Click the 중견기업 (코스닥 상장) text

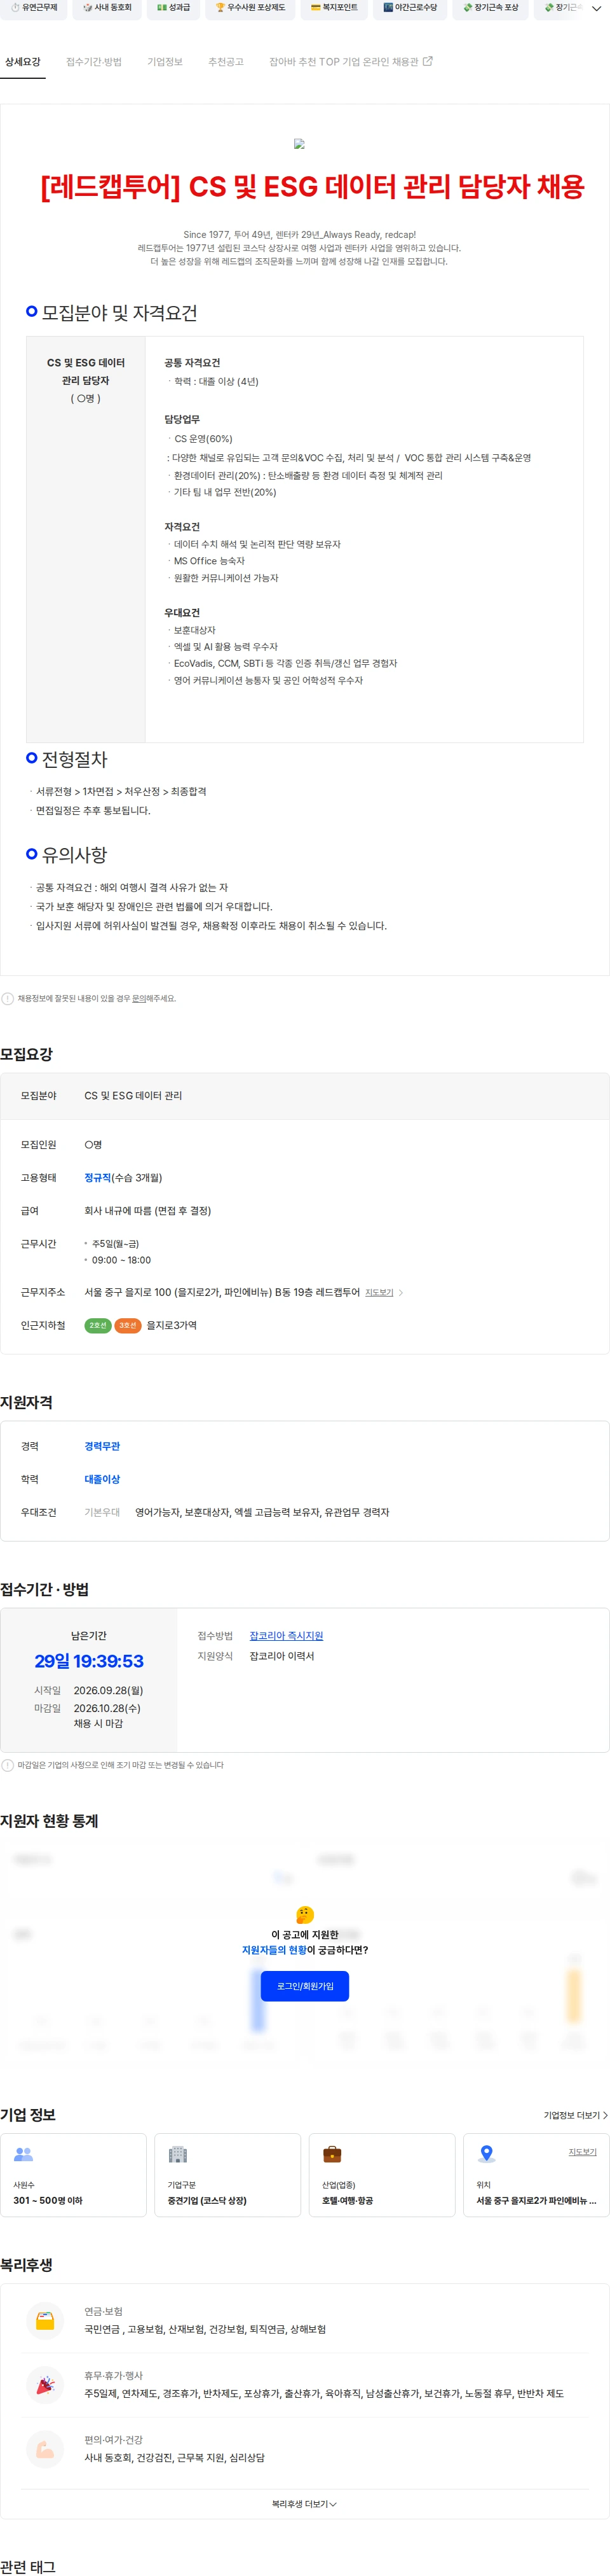(x=207, y=2200)
